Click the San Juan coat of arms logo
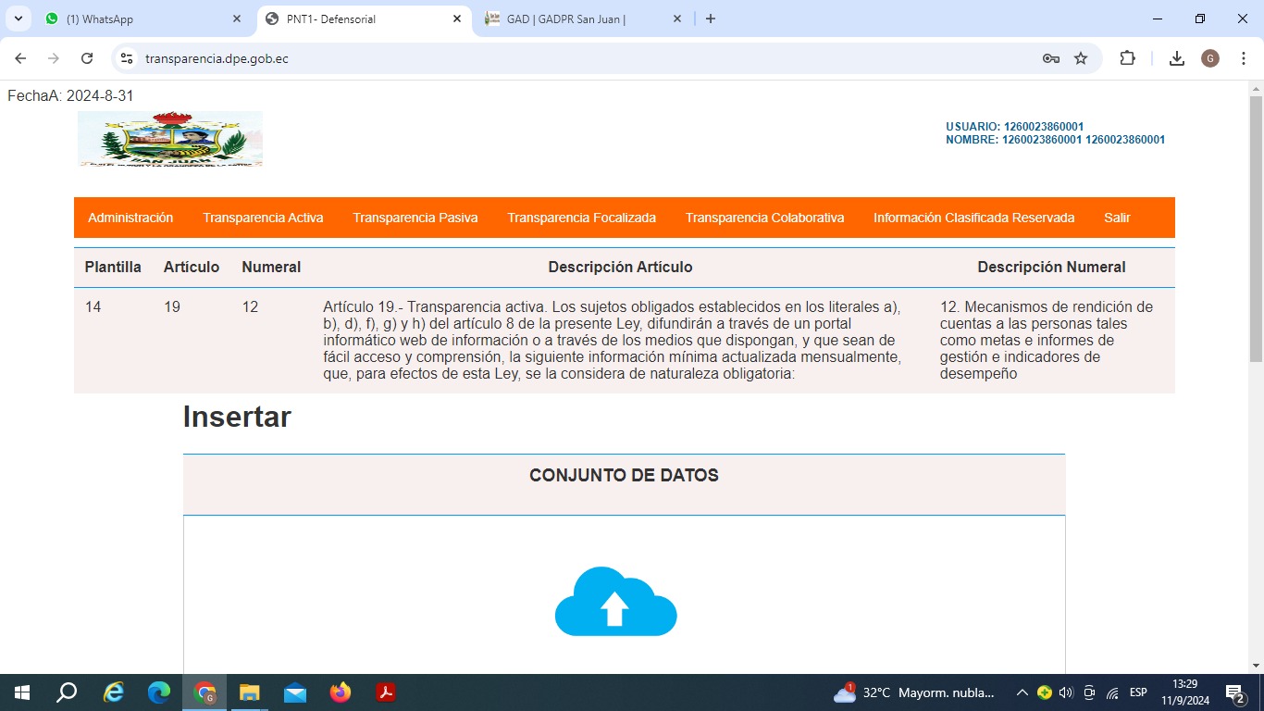Viewport: 1264px width, 711px height. 170,139
